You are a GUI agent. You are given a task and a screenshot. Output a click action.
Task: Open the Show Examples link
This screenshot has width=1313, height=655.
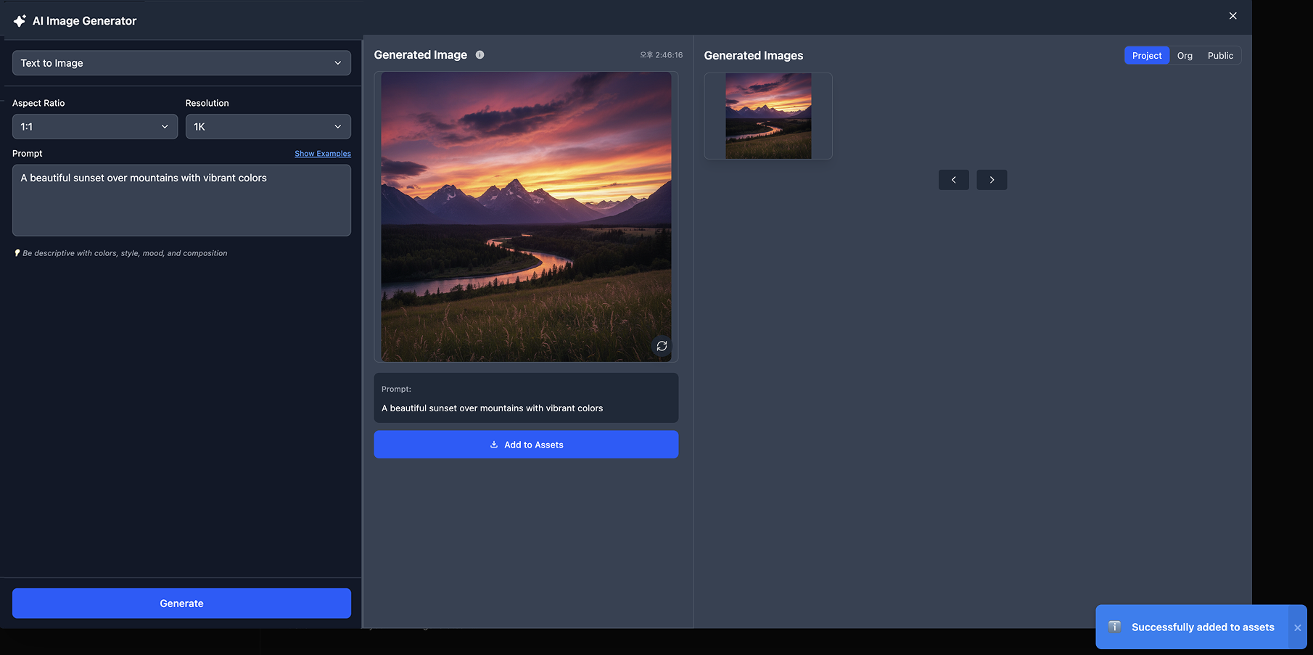[323, 154]
